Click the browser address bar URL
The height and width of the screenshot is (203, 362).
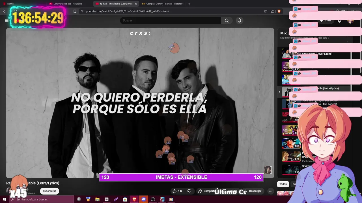[x=128, y=11]
